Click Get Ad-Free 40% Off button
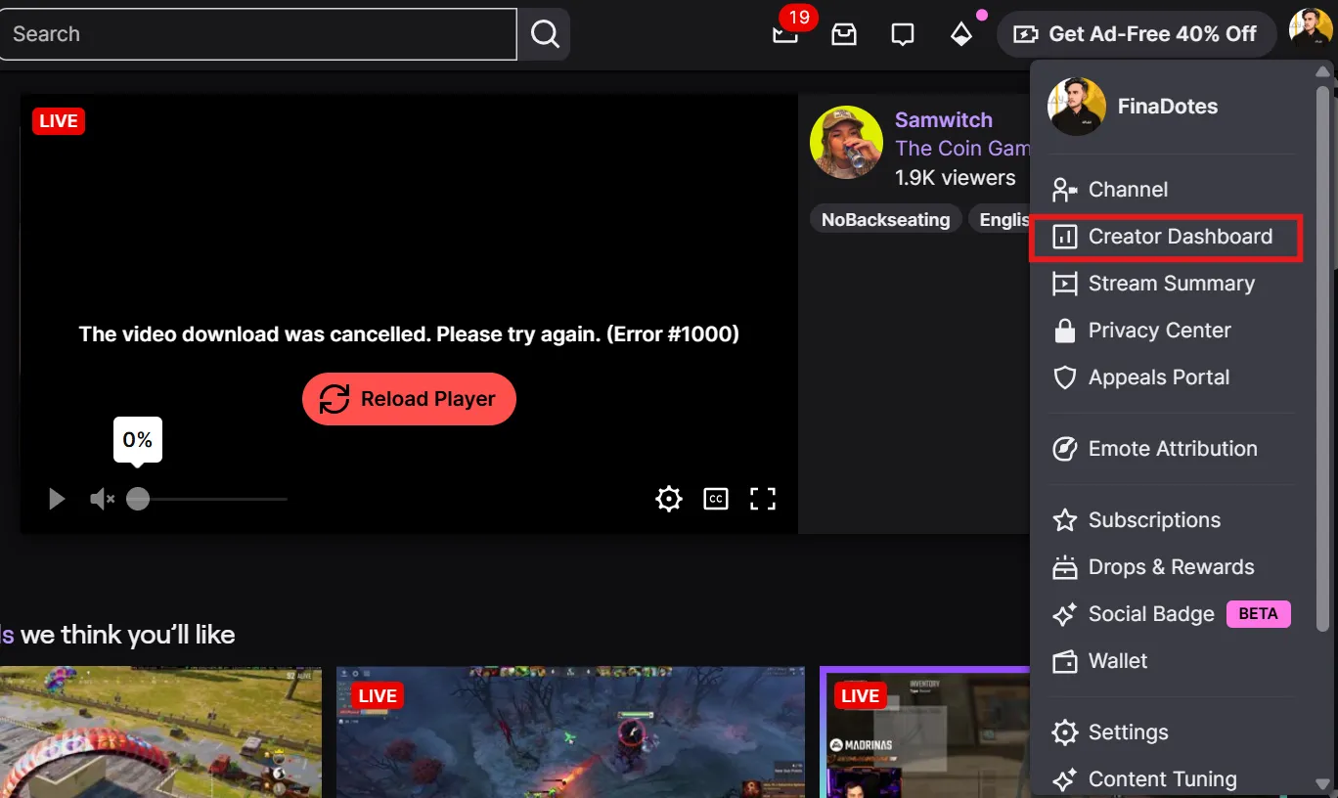Viewport: 1338px width, 798px height. [1137, 34]
